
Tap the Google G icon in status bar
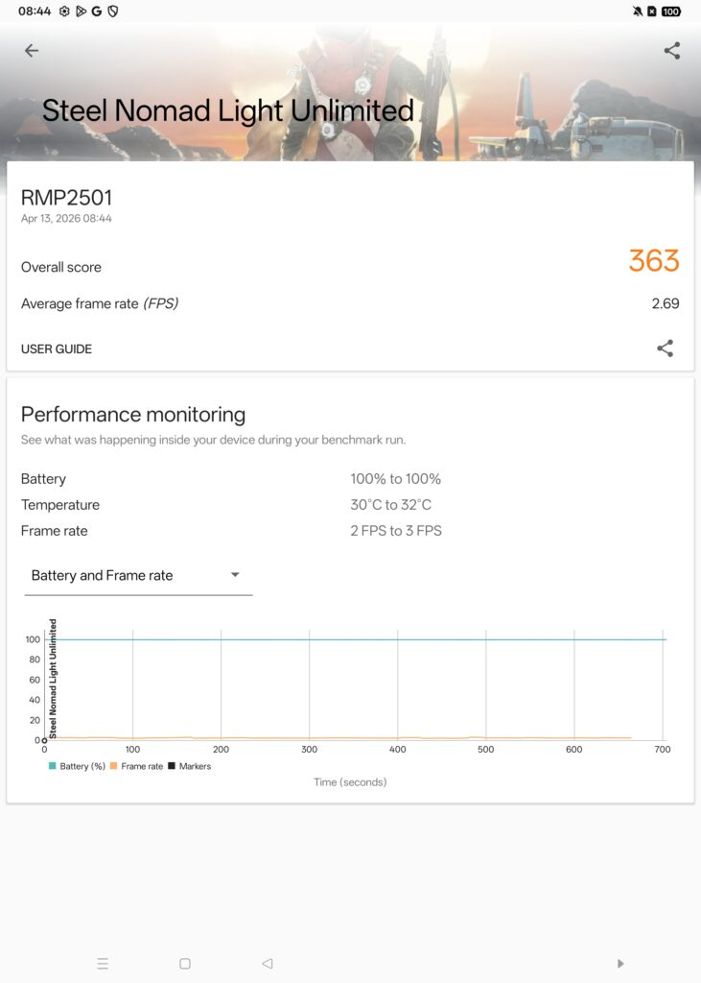[96, 12]
